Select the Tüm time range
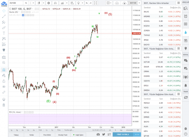The height and width of the screenshot is (137, 189). coord(59,130)
